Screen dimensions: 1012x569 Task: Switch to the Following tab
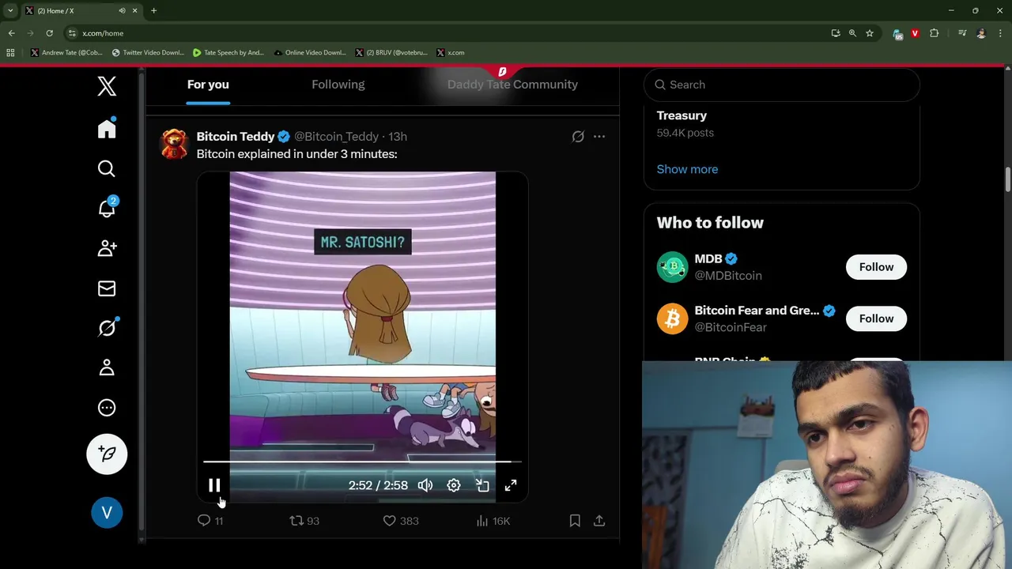point(338,85)
